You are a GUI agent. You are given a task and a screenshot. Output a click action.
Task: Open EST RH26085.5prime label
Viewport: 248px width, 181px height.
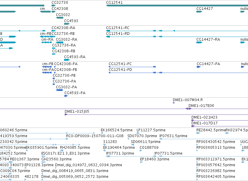point(75,148)
